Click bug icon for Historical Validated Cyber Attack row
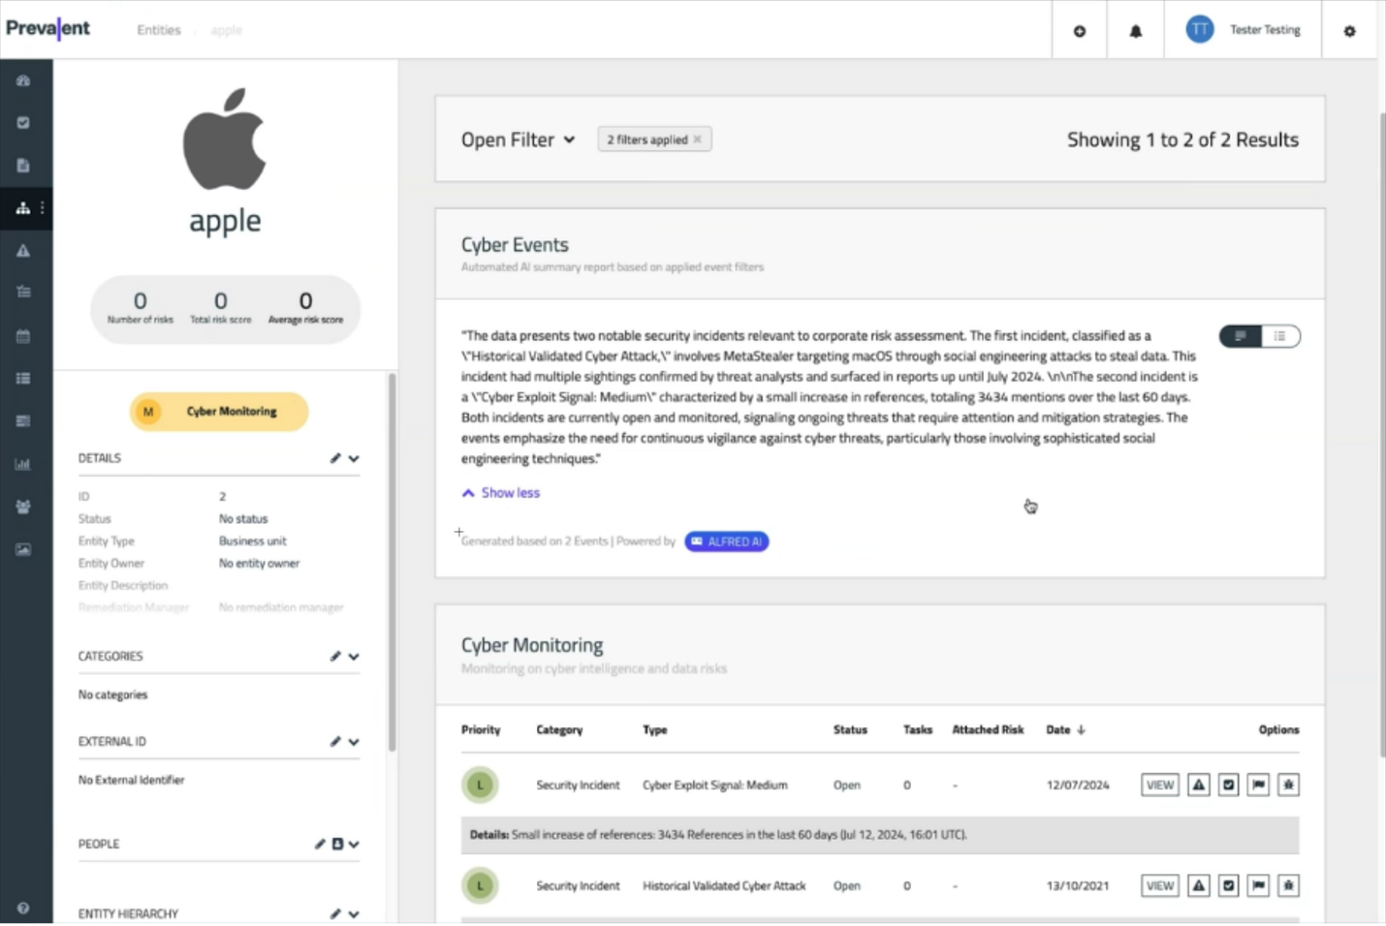This screenshot has height=926, width=1386. tap(1288, 885)
